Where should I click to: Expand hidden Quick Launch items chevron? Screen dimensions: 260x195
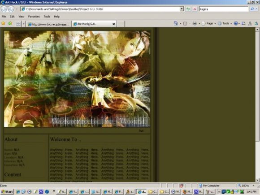[54, 191]
